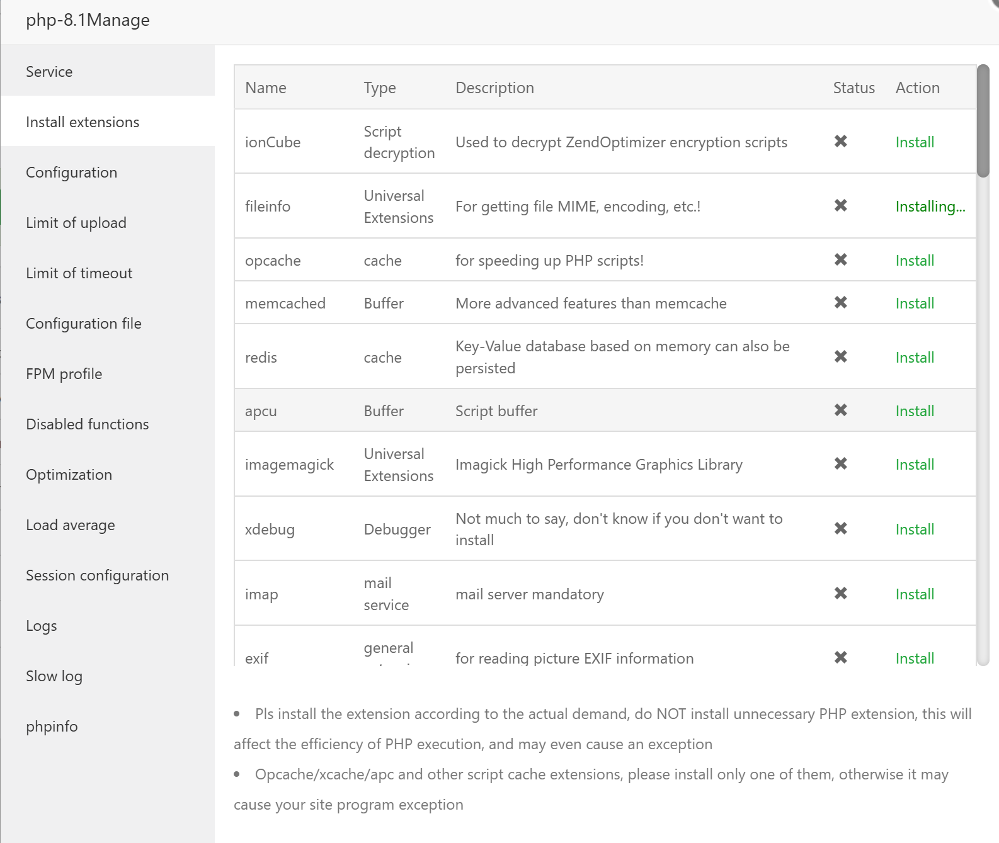Click the imap status X icon
999x843 pixels.
[840, 594]
